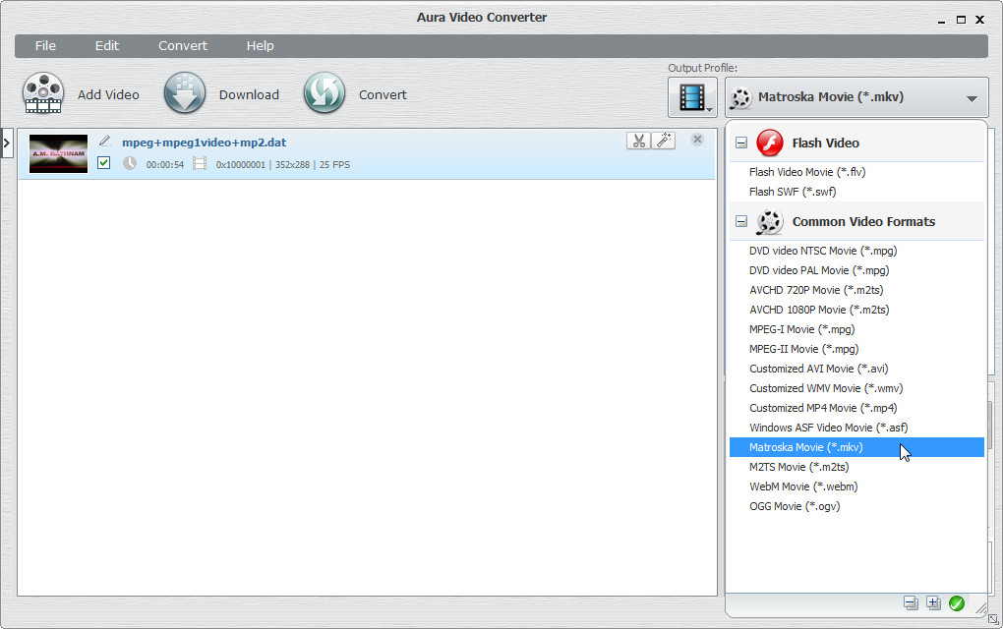The image size is (1003, 629).
Task: Rename the file using the pencil icon
Action: click(105, 142)
